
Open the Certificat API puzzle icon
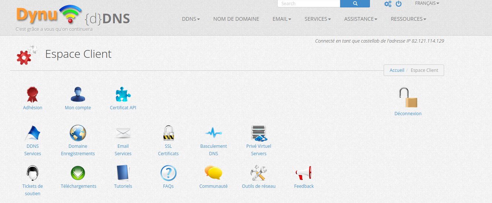coord(123,94)
